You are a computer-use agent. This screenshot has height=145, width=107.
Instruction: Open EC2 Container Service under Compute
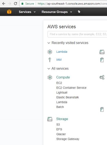pos(71,88)
